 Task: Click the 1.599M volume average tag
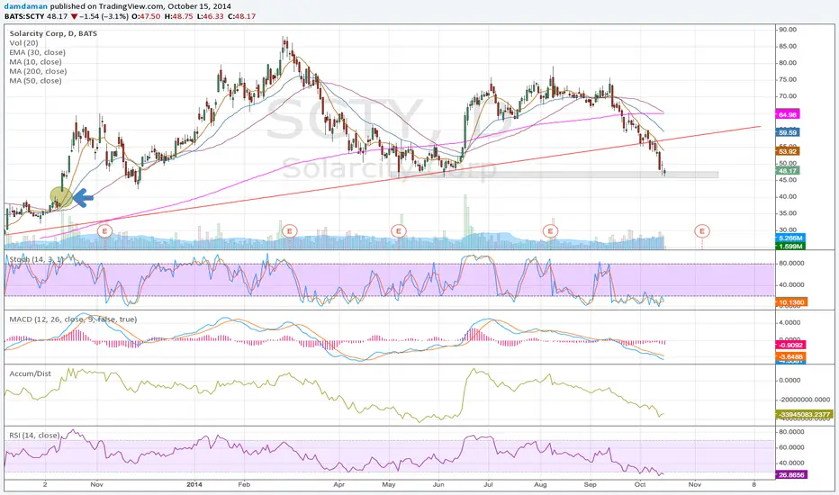click(x=789, y=247)
